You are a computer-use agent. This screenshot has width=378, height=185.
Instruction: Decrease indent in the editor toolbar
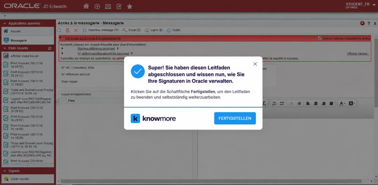(291, 103)
